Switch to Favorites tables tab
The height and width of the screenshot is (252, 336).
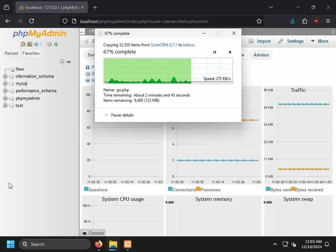pyautogui.click(x=31, y=53)
